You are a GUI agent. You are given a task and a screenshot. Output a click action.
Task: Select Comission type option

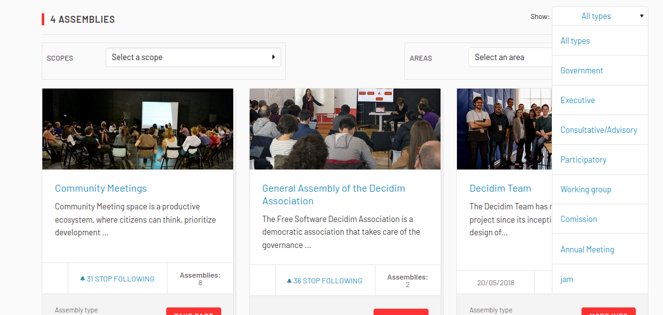578,219
